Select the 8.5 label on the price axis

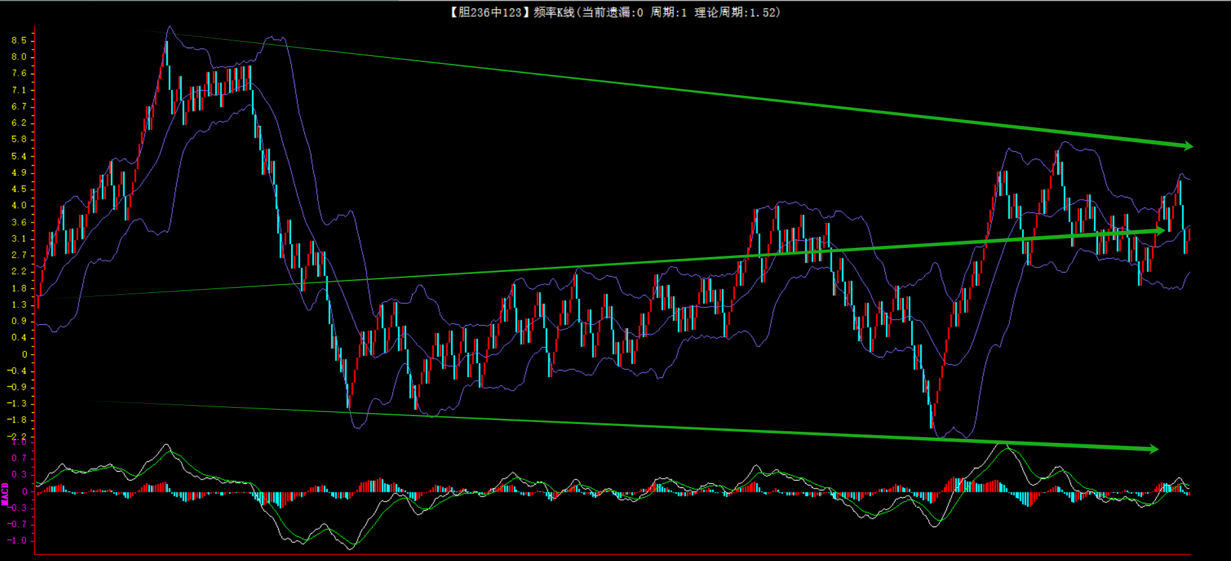pyautogui.click(x=19, y=40)
